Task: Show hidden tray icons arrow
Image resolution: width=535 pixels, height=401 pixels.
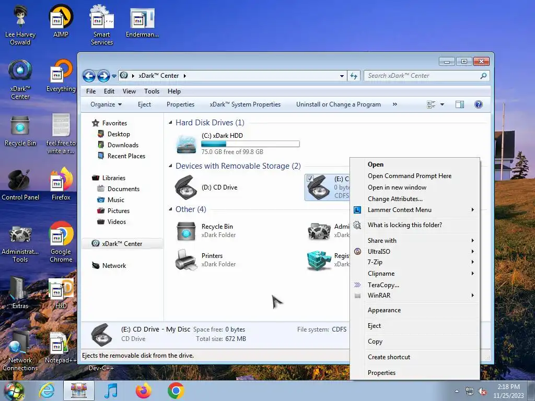Action: 457,391
